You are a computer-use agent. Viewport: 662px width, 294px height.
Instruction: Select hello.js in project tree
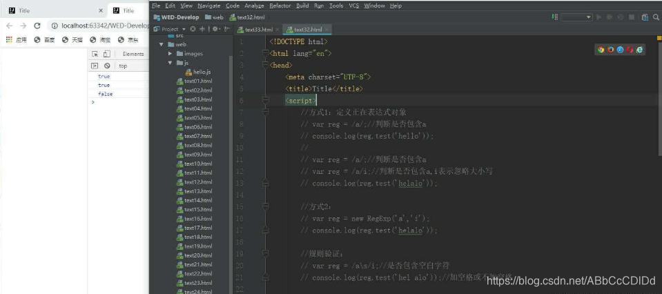click(197, 72)
